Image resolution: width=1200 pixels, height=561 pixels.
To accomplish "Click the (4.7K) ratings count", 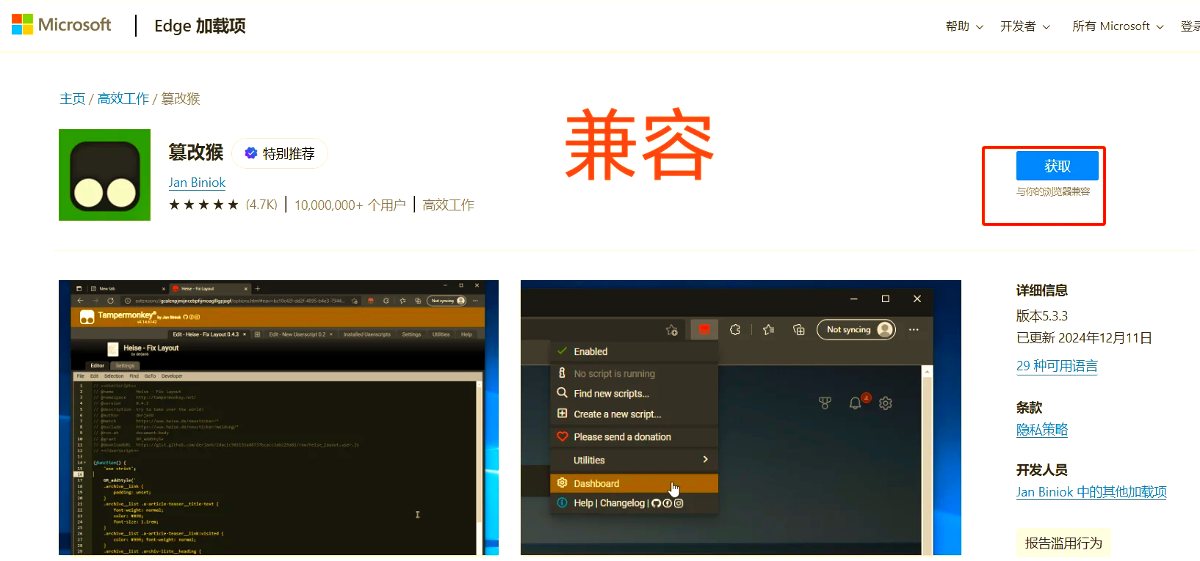I will click(261, 205).
